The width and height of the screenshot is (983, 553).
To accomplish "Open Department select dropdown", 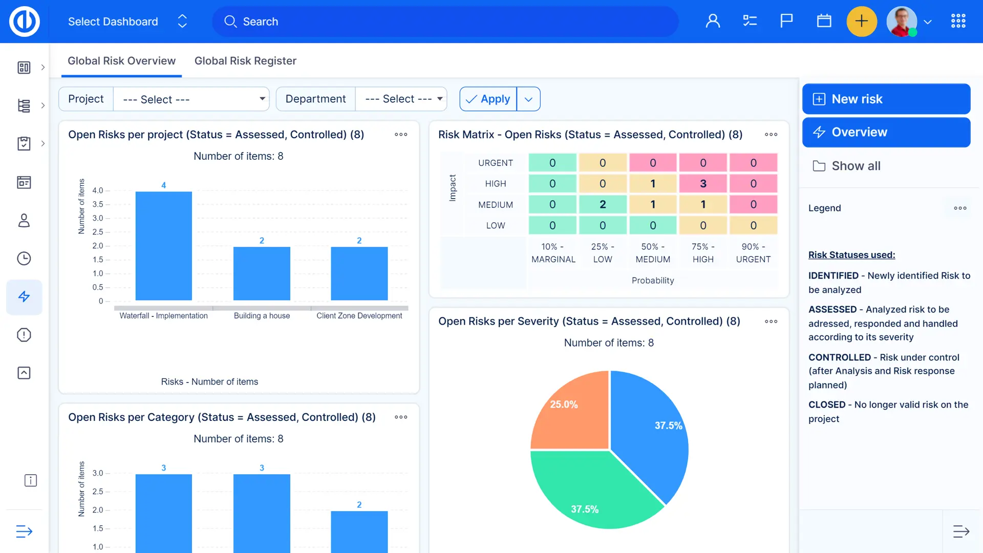I will [x=401, y=99].
